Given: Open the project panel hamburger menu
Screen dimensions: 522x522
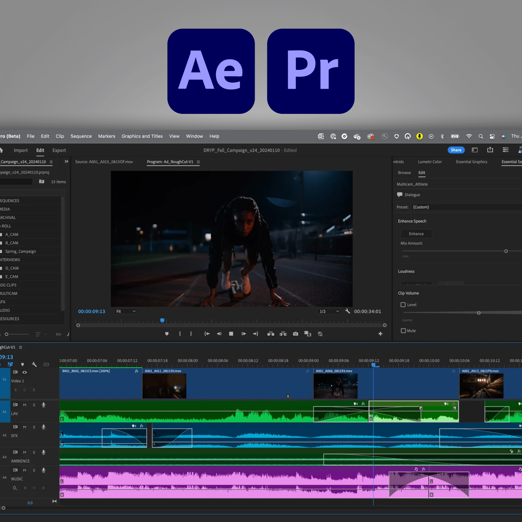Looking at the screenshot, I should (51, 162).
